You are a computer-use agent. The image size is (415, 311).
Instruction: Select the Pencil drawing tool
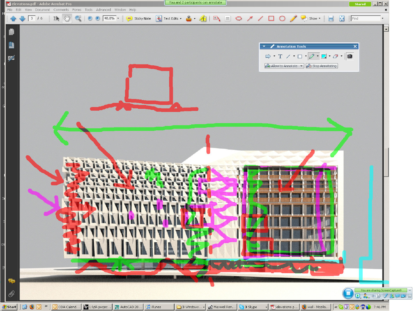(293, 18)
